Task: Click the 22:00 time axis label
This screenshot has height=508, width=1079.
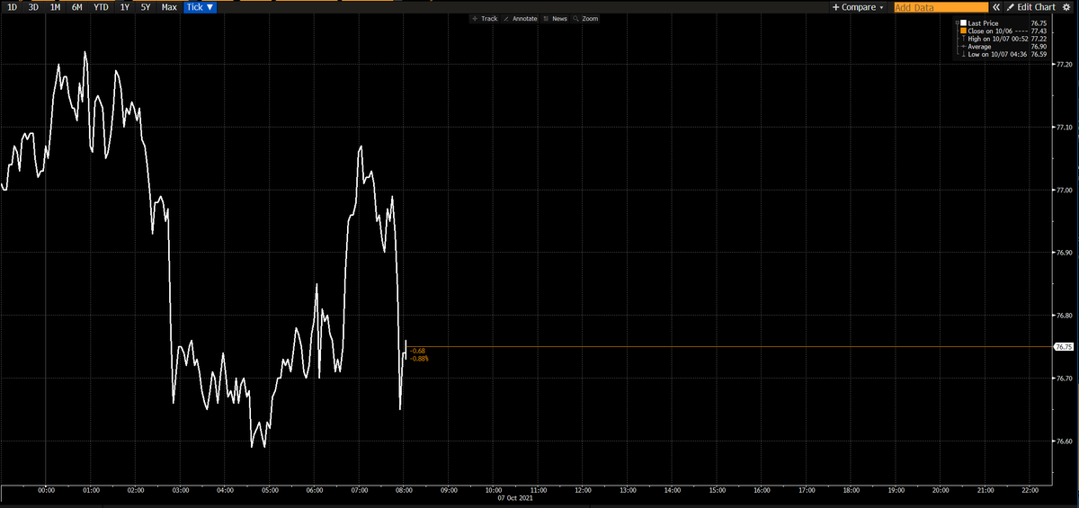Action: (1030, 491)
